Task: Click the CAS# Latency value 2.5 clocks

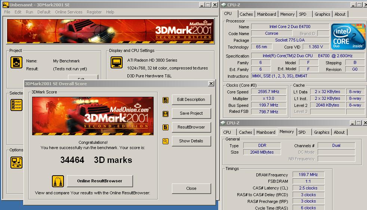Action: tap(308, 188)
